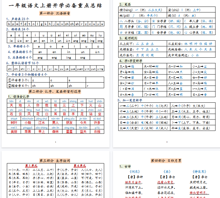The image size is (220, 198).
Task: Click the red character 火 under huǒ
Action: 91,106
